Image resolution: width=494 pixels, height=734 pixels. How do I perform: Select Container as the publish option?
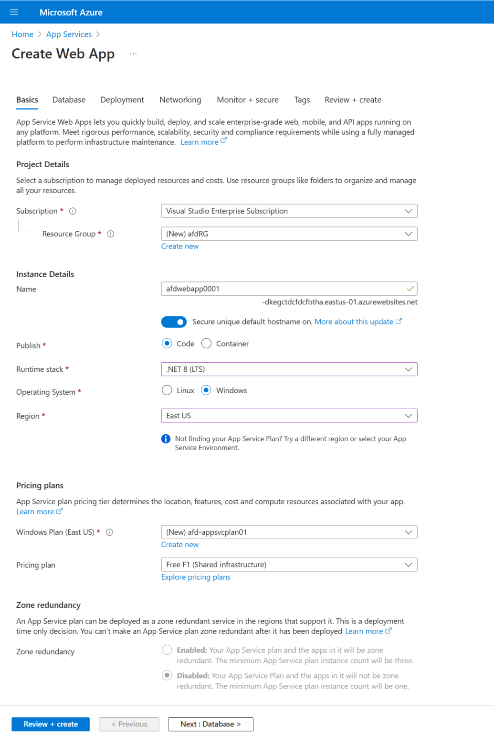[206, 343]
